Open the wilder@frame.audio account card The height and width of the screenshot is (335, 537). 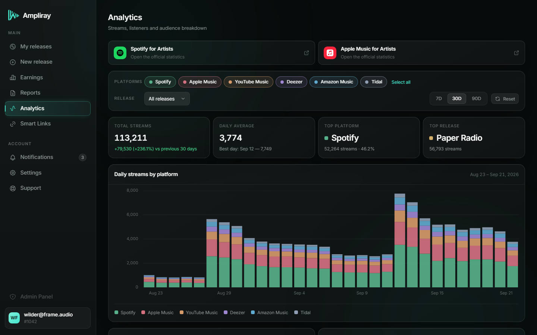tap(48, 318)
